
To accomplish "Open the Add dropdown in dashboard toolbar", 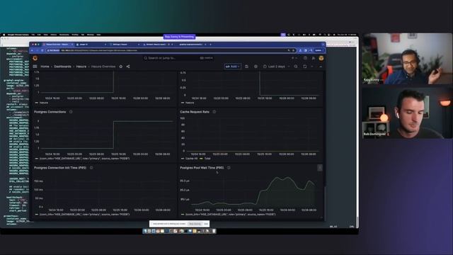I will pos(233,67).
